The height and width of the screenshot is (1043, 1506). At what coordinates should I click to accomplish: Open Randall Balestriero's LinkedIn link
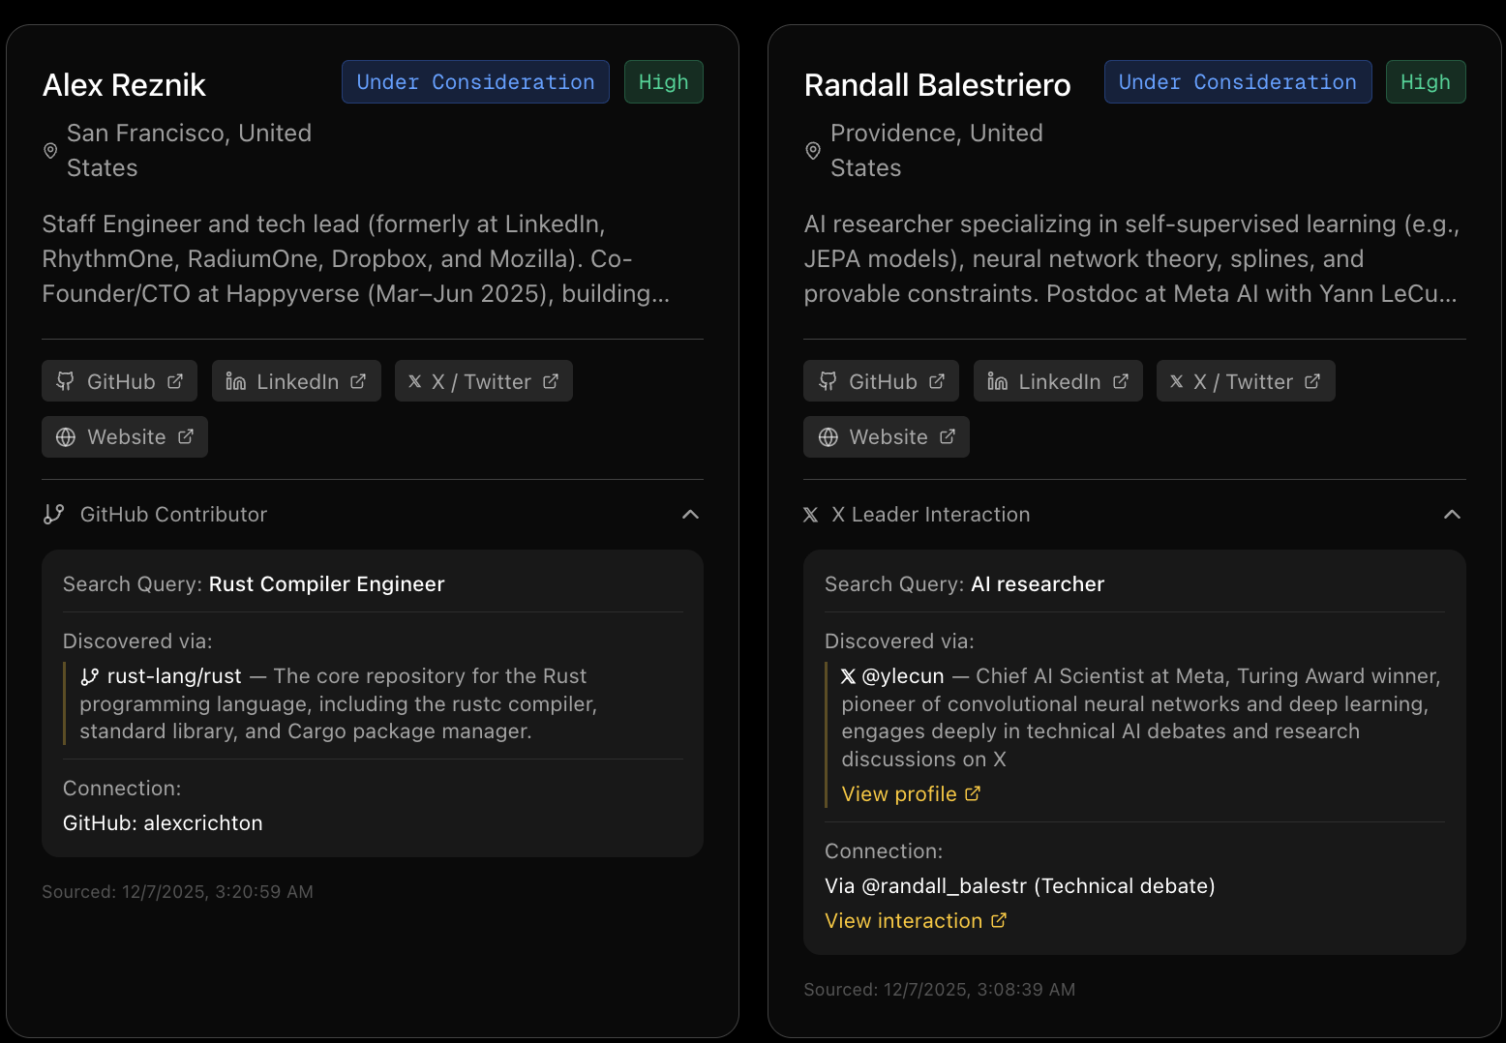point(1058,381)
